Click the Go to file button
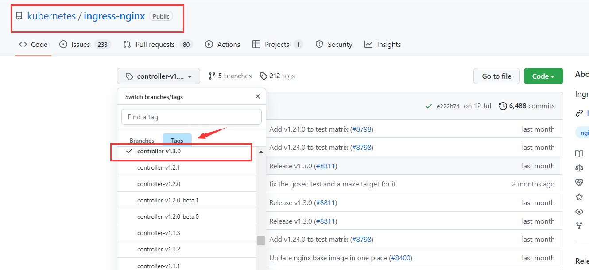Screen dimensions: 589x270 point(496,76)
